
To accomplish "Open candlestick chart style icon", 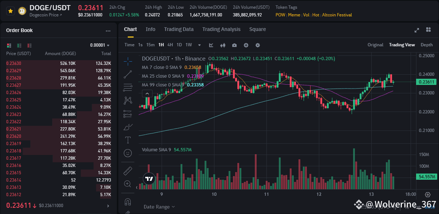I will 223,45.
